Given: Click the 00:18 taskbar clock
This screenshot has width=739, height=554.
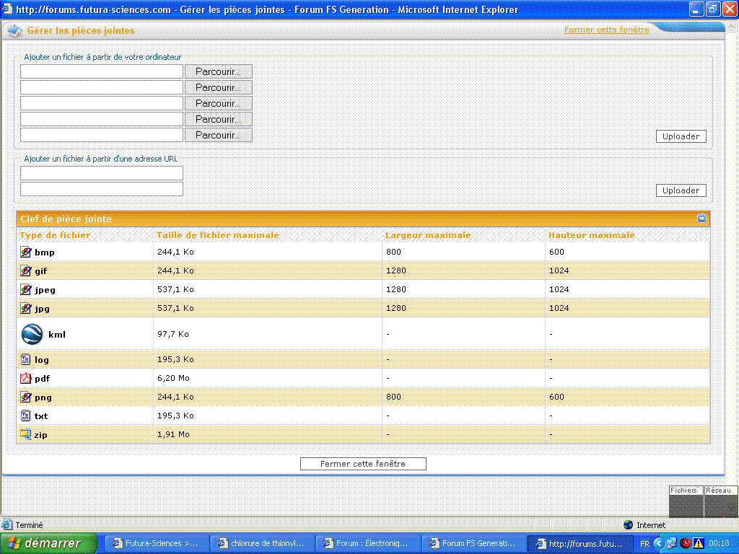Looking at the screenshot, I should tap(720, 544).
